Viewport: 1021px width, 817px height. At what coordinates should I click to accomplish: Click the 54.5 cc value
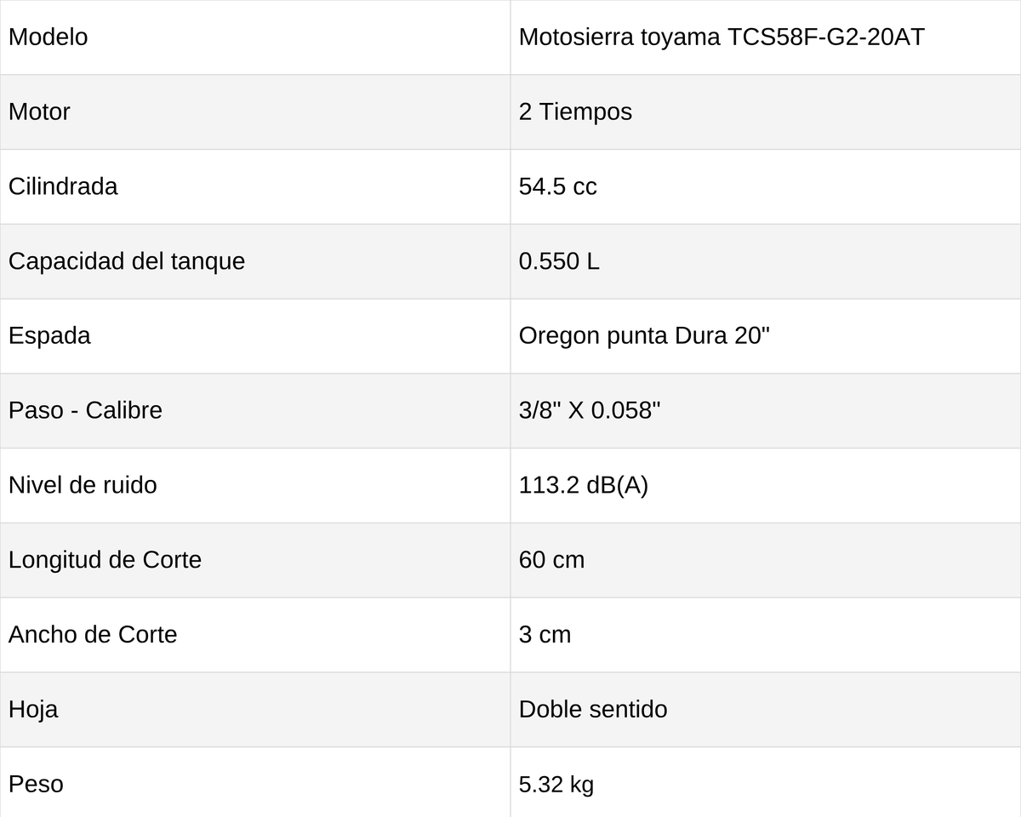557,186
